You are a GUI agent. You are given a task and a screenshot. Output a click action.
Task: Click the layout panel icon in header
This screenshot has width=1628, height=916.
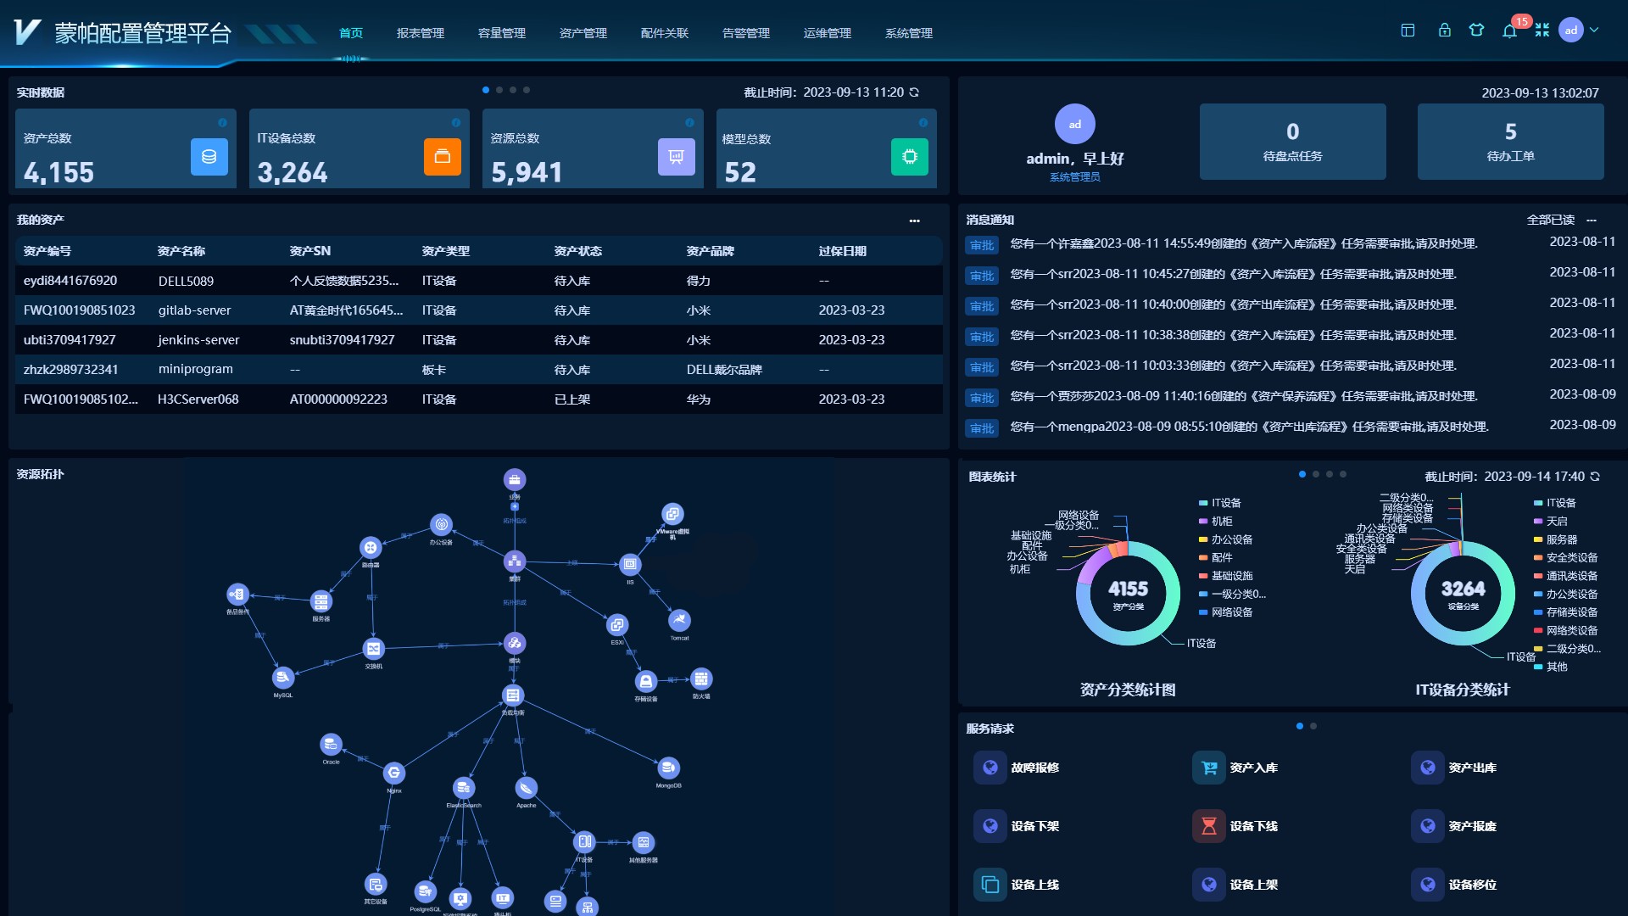tap(1408, 31)
